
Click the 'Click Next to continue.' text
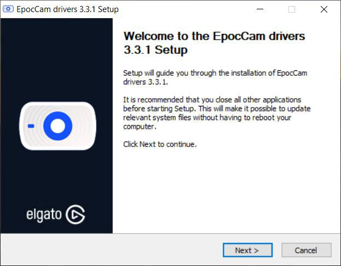pyautogui.click(x=160, y=144)
